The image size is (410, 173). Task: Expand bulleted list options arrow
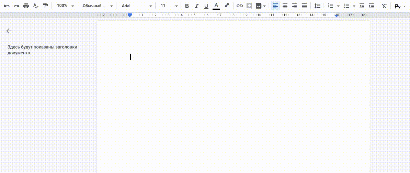tap(354, 6)
